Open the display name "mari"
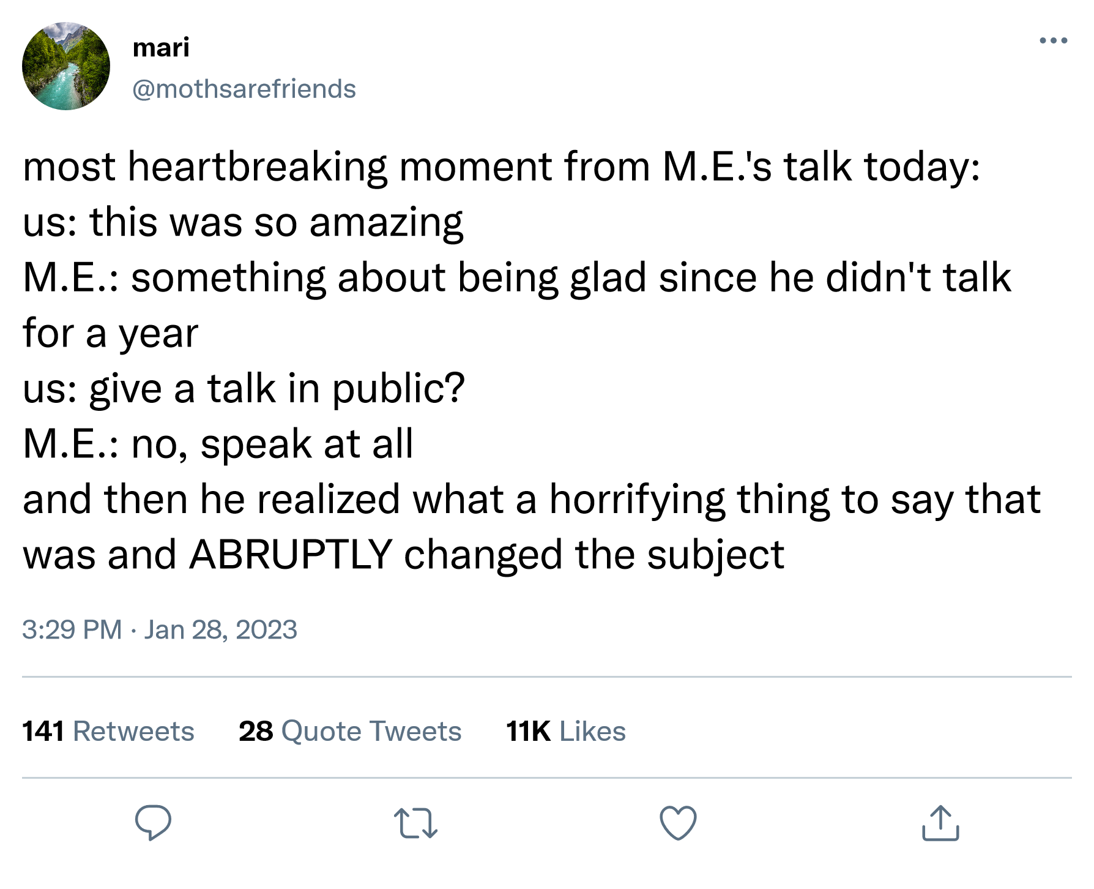1094x889 pixels. tap(161, 47)
